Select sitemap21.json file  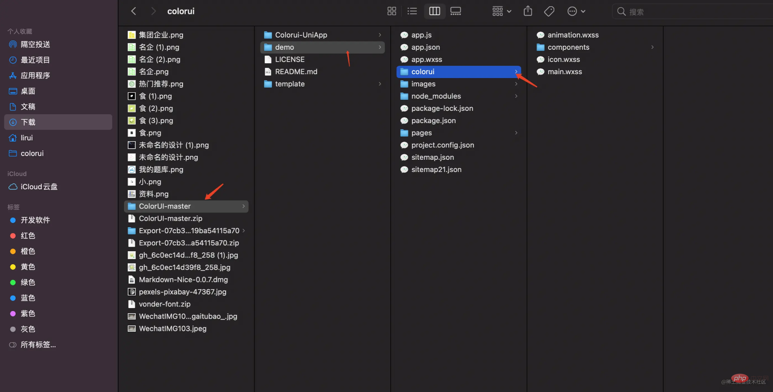click(459, 169)
